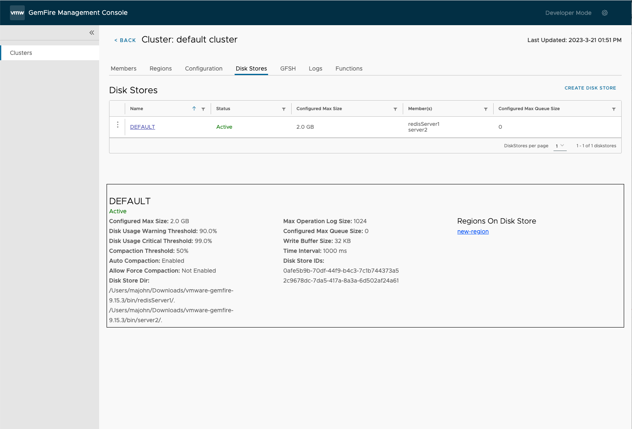Open filter for Name column

tap(203, 109)
